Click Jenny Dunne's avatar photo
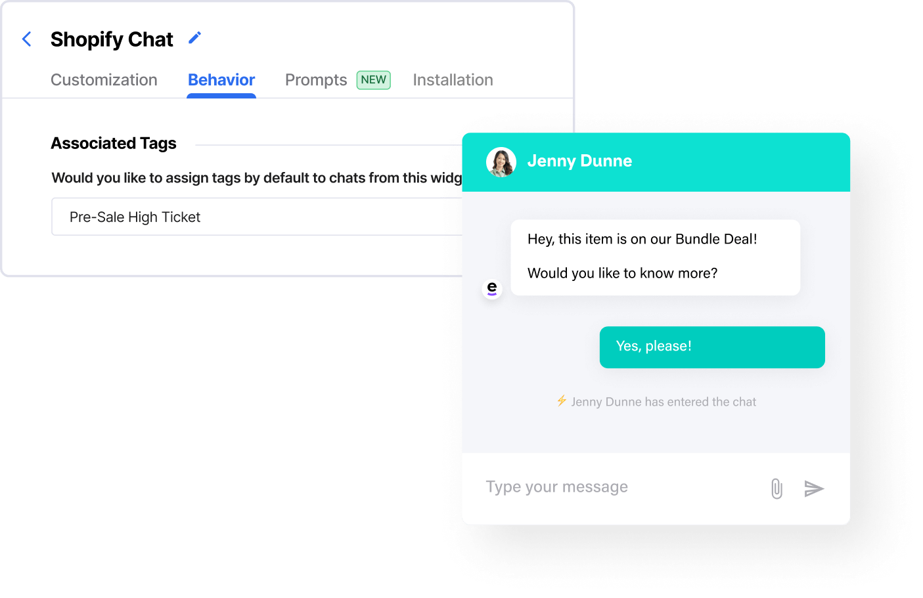923x598 pixels. 501,162
